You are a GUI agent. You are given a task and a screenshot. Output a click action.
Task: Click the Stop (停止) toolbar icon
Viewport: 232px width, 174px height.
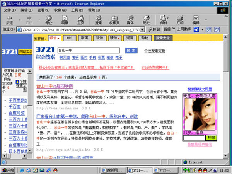[x=49, y=20]
